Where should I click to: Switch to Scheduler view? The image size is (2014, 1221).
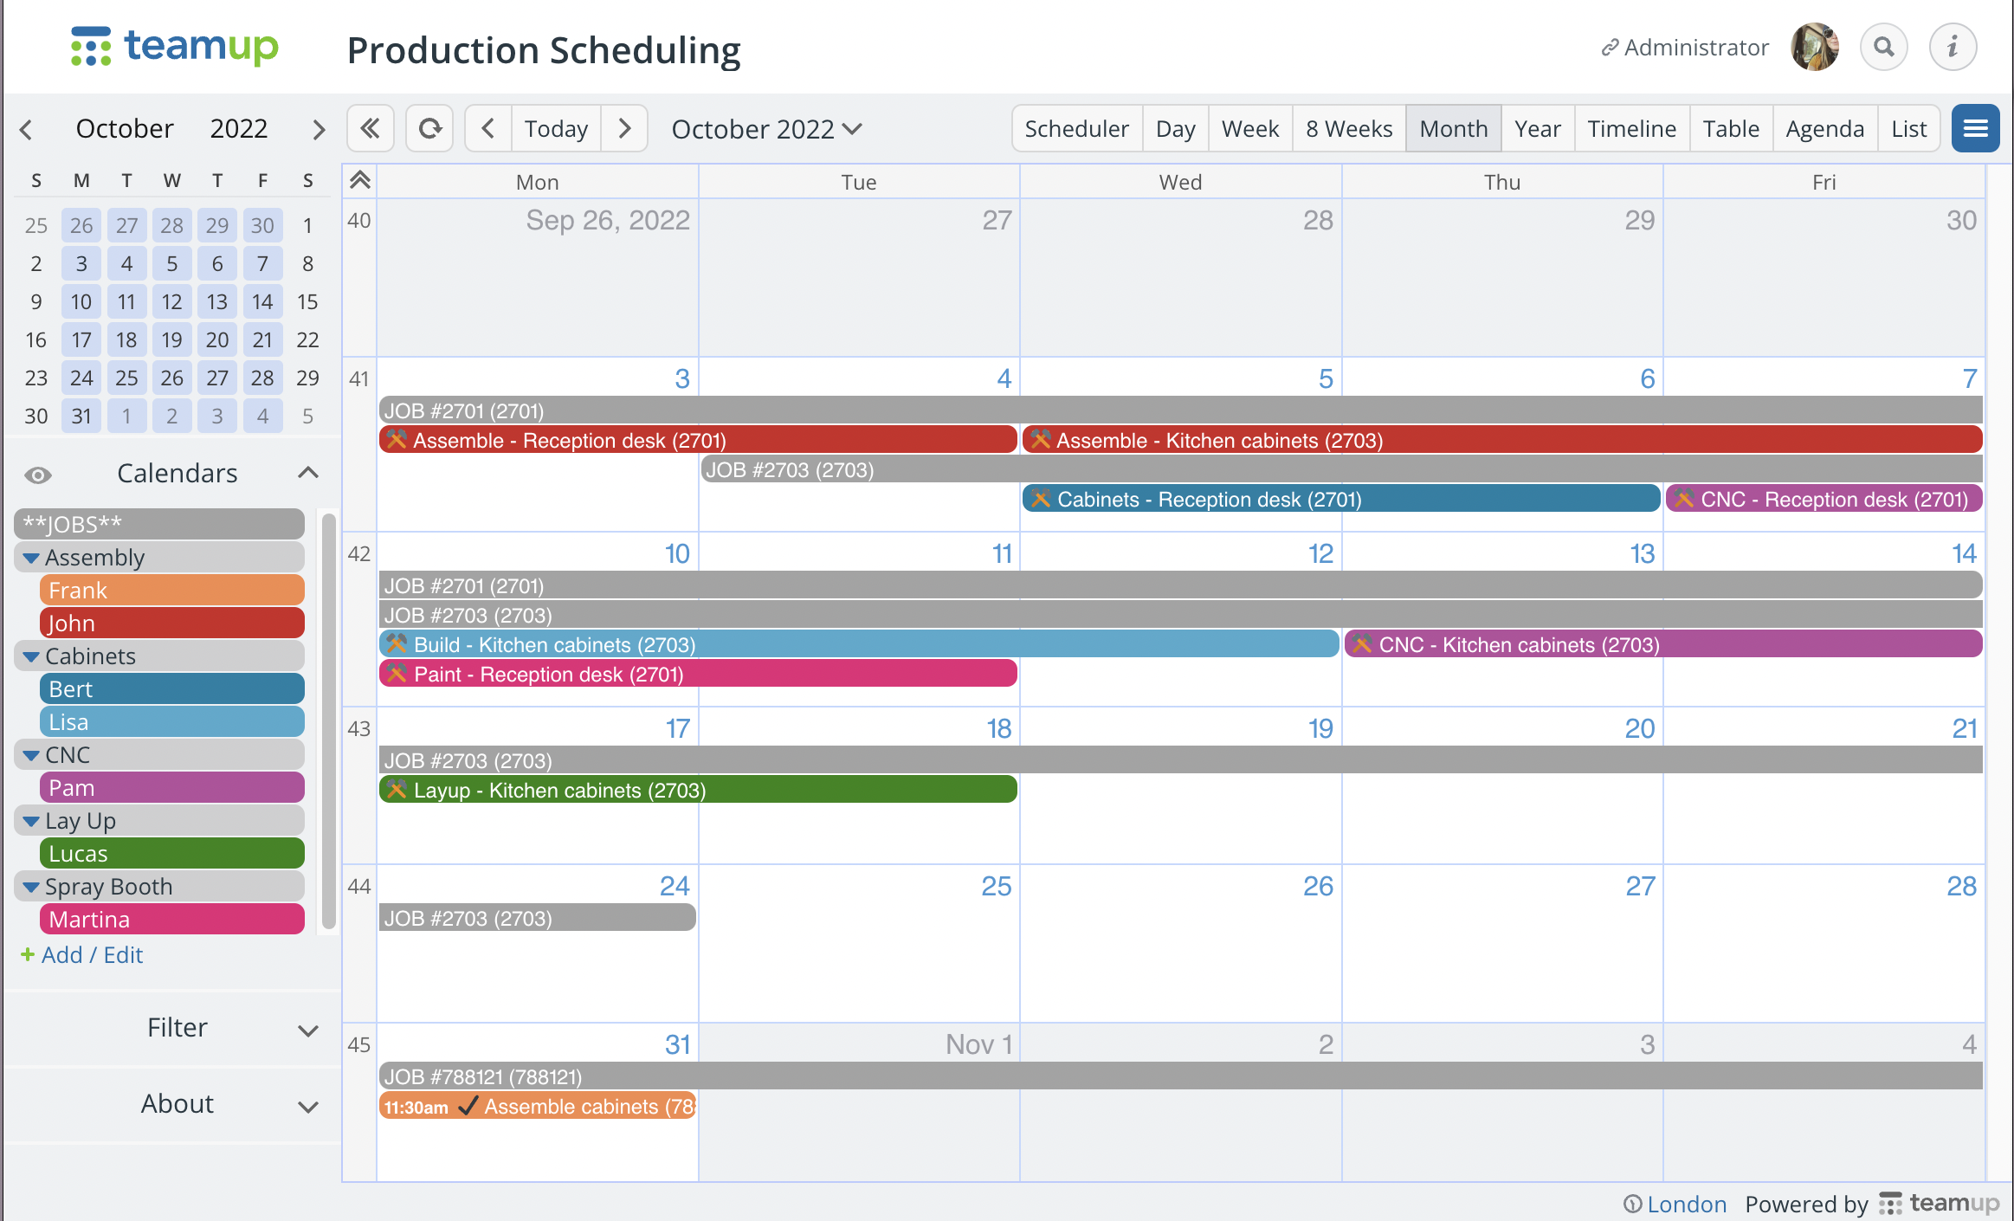(1077, 128)
